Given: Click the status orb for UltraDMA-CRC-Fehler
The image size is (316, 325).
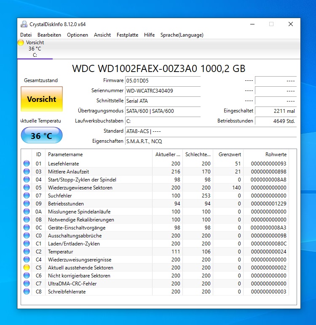Looking at the screenshot, I should tap(27, 283).
